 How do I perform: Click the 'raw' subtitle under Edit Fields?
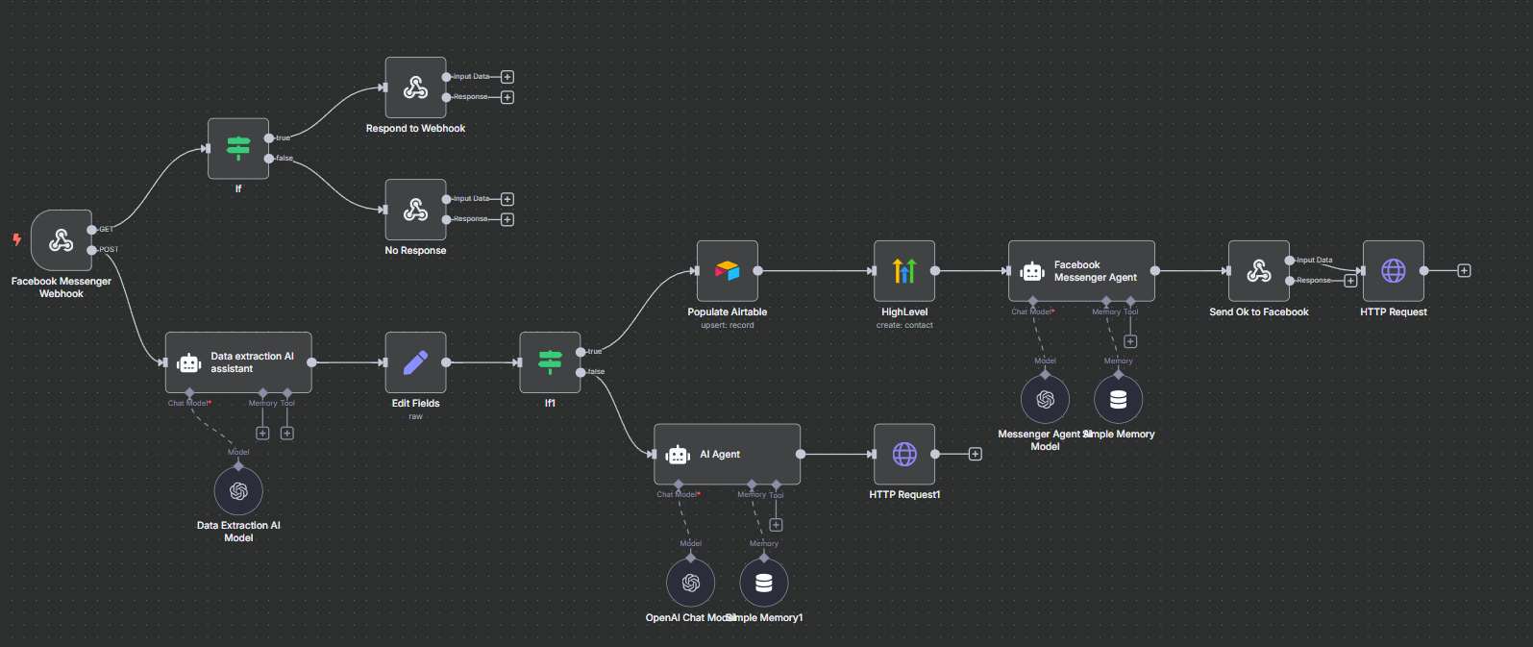pyautogui.click(x=415, y=417)
